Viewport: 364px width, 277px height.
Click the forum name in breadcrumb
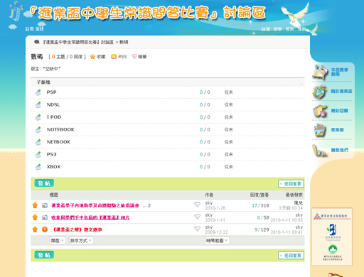[78, 42]
